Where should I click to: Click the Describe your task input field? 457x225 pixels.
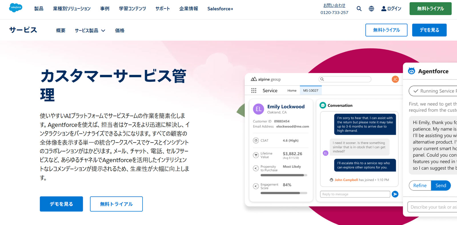(432, 207)
